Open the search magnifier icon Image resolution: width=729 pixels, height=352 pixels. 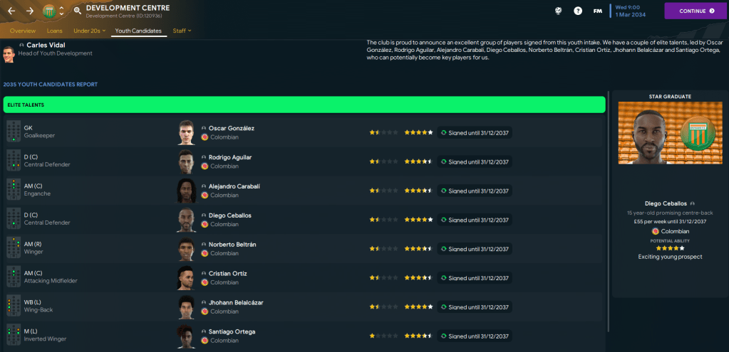[x=77, y=11]
